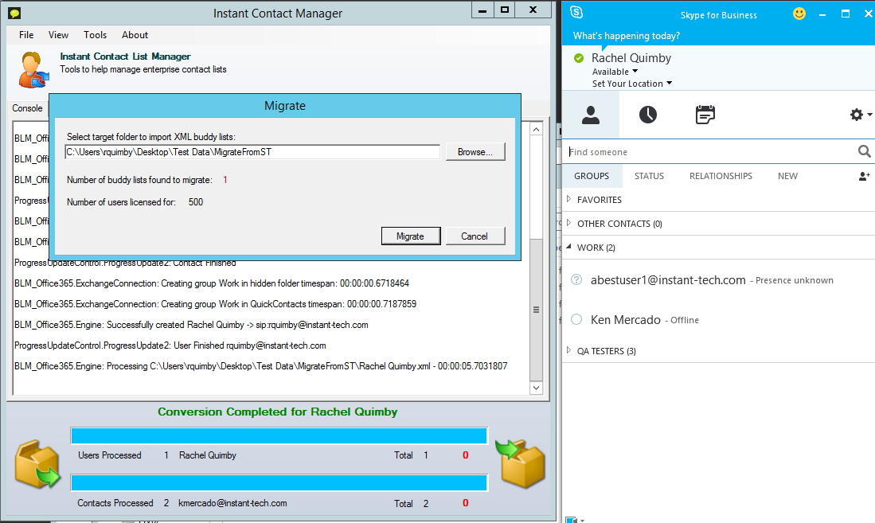Open the About menu
The height and width of the screenshot is (523, 875).
point(135,34)
